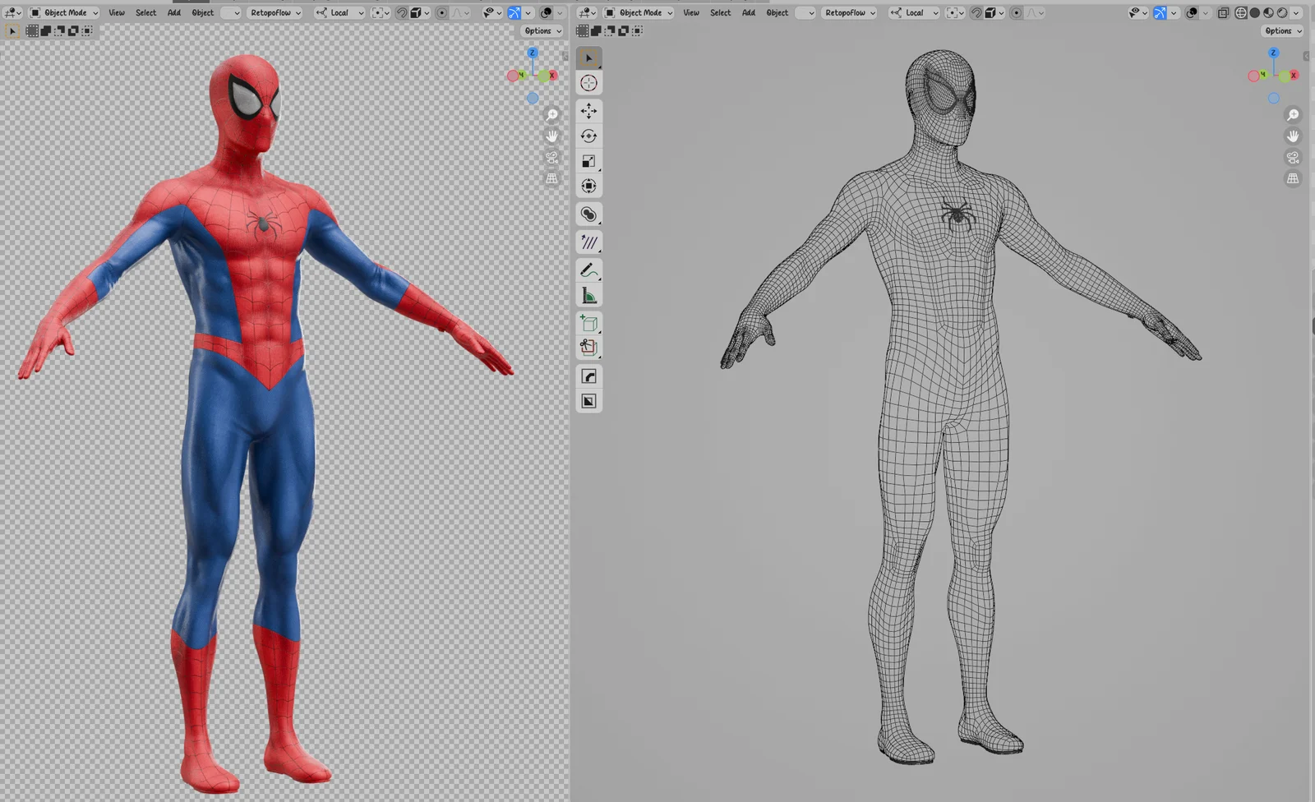Switch to Material Preview viewport shading
This screenshot has height=802, width=1315.
1268,12
